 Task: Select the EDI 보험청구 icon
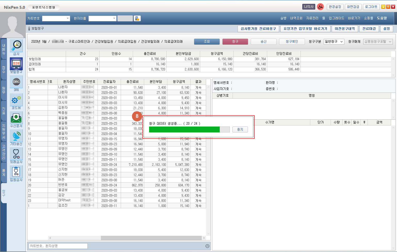click(x=16, y=64)
